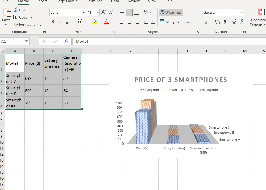Click the Insert Function fx icon
Viewport: 266px width, 190px height.
pos(66,41)
